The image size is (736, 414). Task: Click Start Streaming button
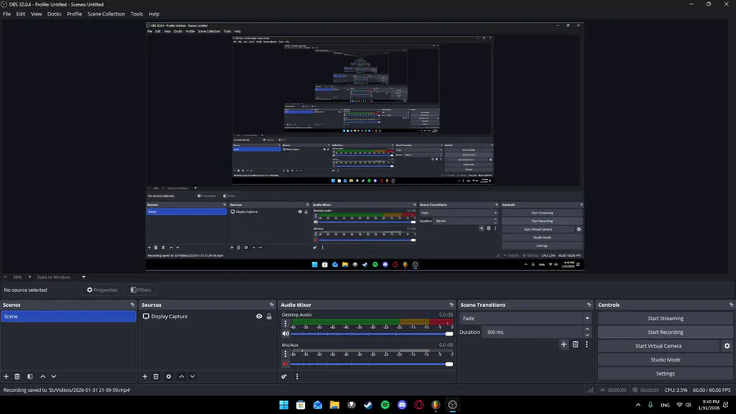pyautogui.click(x=665, y=318)
